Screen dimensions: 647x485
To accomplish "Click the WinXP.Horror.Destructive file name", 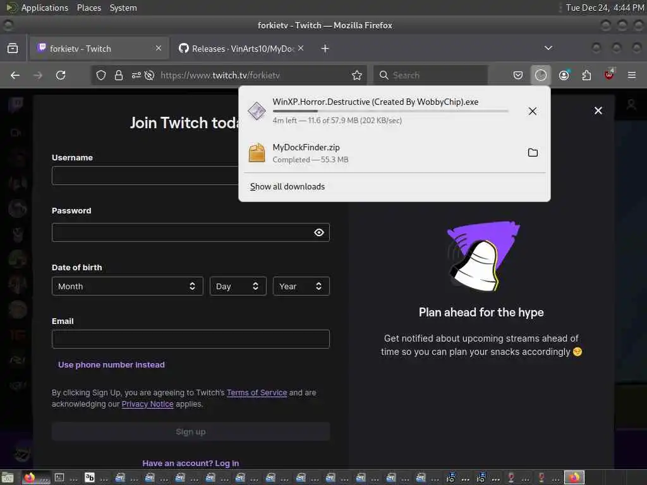I will click(x=375, y=102).
